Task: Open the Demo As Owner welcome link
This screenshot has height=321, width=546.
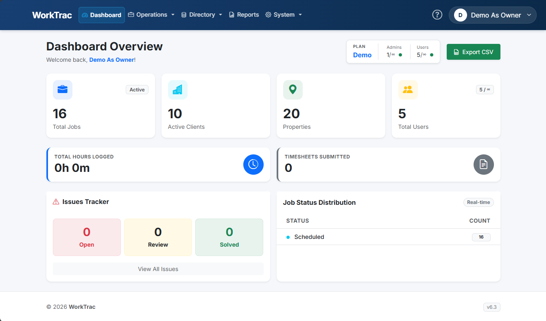Action: point(111,59)
